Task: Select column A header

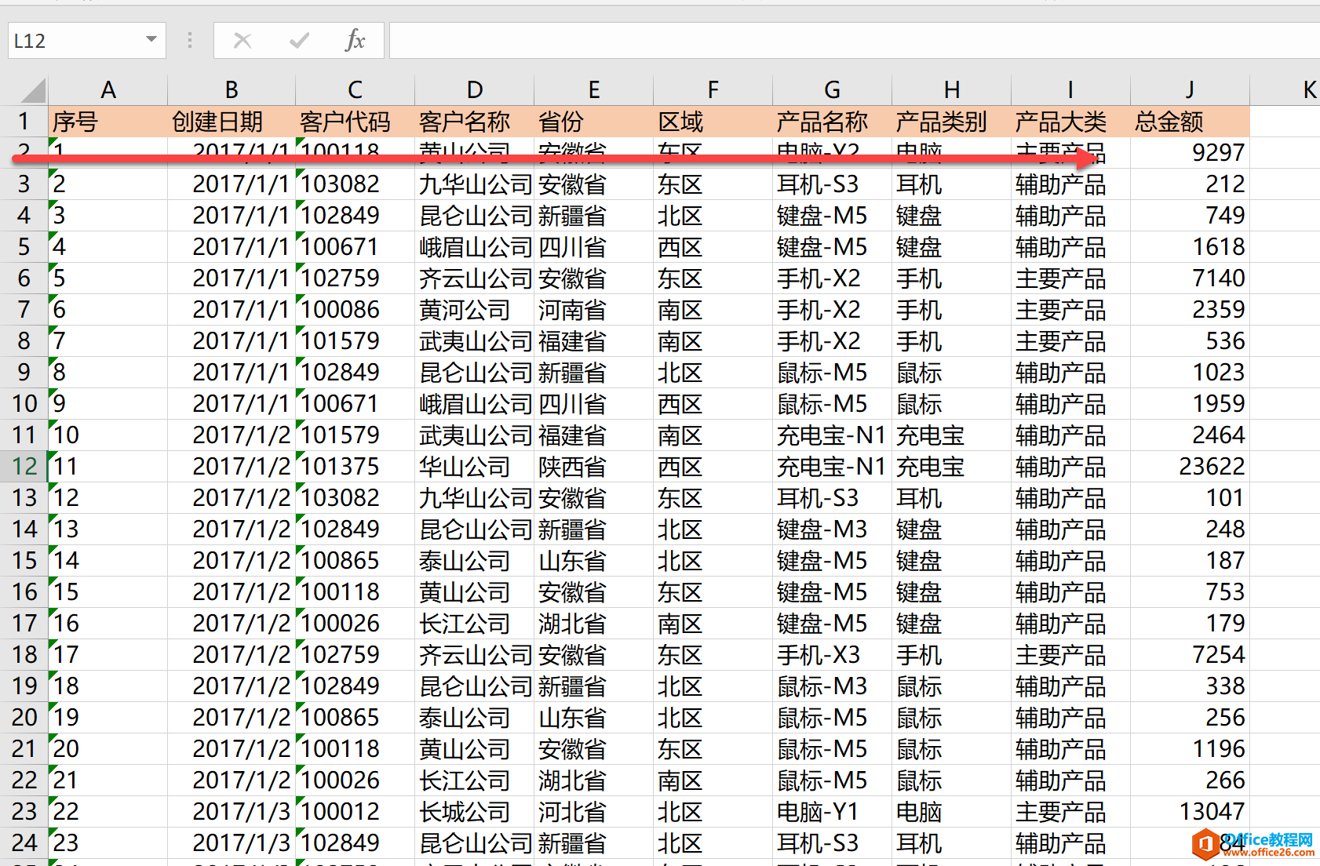Action: (108, 90)
